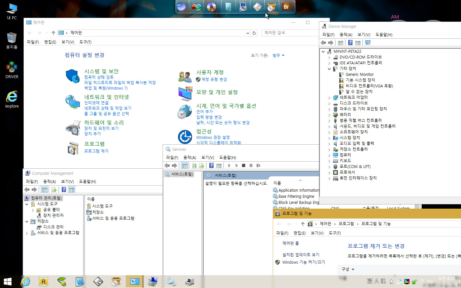
Task: Open the Adobe Bridge icon in top dock
Action: (286, 7)
